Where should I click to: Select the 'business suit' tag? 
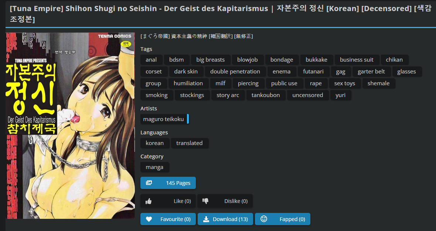click(x=357, y=60)
